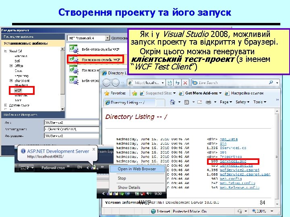Click the search magnifier icon
Viewport: 290px width, 217px height.
(271, 82)
